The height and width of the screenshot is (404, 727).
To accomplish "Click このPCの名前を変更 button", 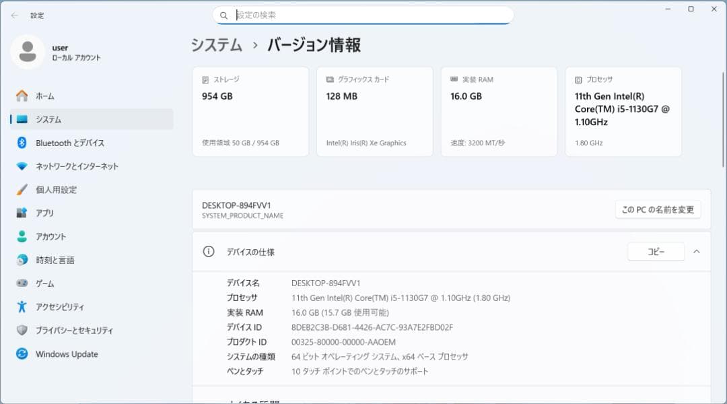I will click(658, 209).
